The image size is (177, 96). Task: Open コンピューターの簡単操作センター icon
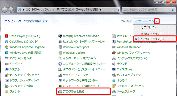(60, 64)
